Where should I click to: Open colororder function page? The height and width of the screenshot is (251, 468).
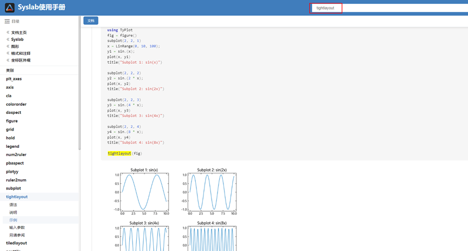coord(16,104)
